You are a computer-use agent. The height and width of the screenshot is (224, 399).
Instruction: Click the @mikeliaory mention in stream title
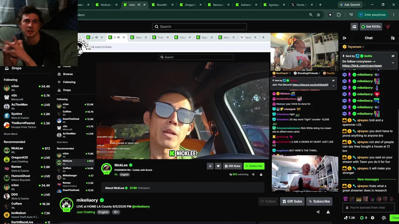(141, 207)
